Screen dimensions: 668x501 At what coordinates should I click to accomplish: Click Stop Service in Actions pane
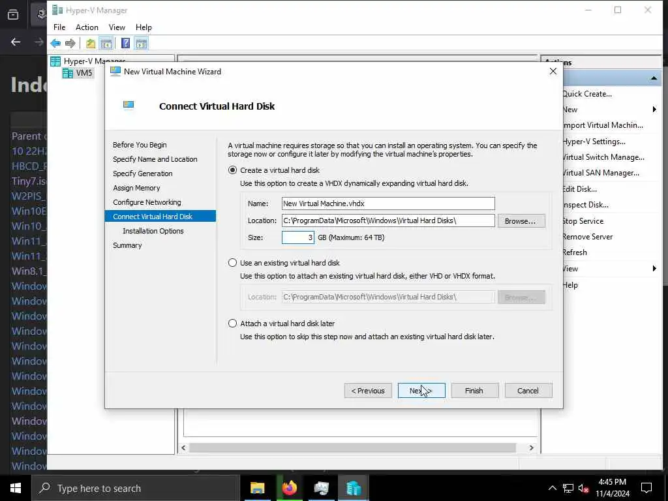[583, 221]
